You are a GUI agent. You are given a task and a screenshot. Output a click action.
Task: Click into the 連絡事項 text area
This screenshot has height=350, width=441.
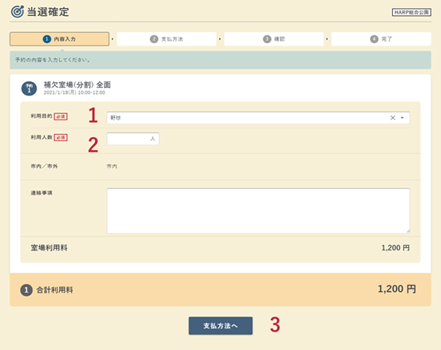[258, 210]
